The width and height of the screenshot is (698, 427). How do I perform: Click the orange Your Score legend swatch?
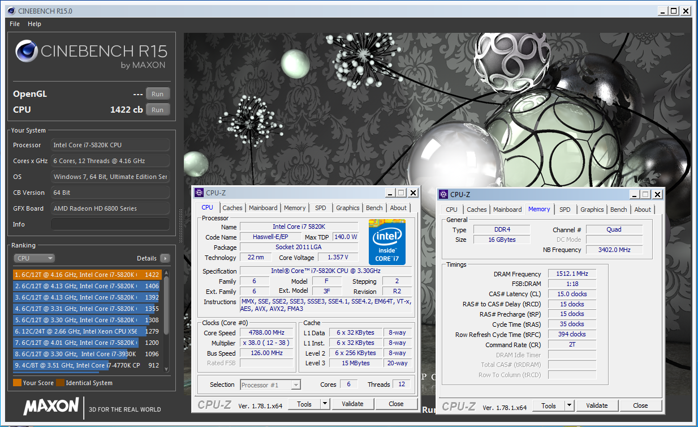pyautogui.click(x=17, y=383)
